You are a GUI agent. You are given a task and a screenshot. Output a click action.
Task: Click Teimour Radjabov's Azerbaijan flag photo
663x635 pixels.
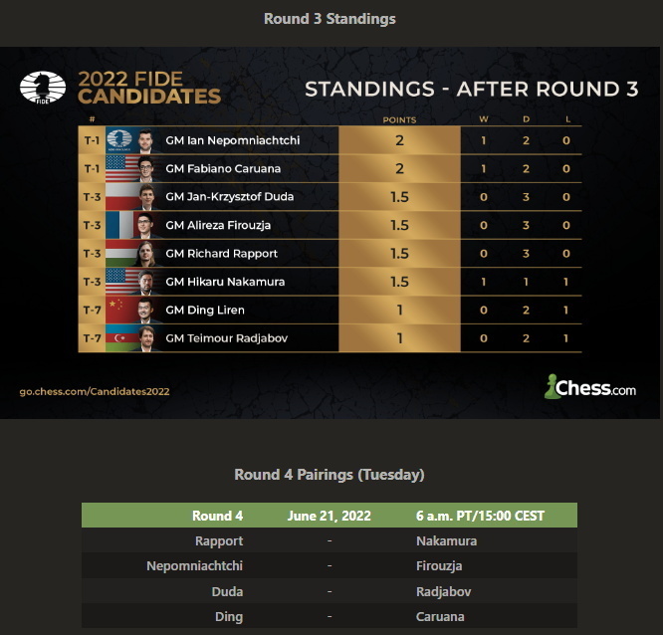(x=120, y=338)
